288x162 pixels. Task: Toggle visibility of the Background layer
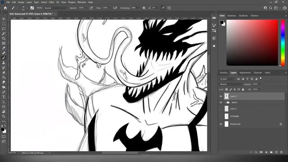tap(221, 124)
